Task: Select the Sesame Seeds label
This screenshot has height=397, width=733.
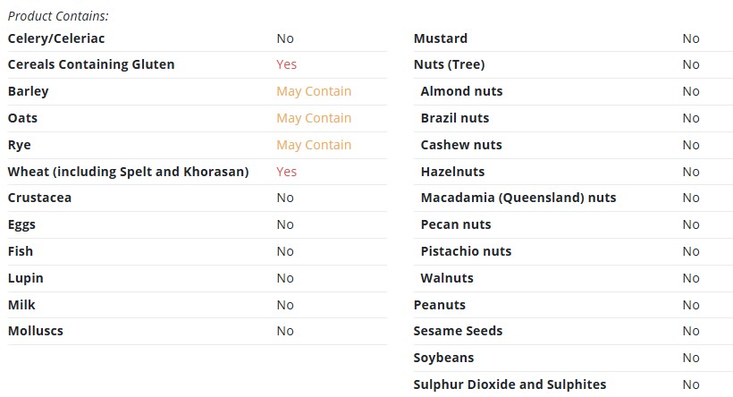Action: 458,331
